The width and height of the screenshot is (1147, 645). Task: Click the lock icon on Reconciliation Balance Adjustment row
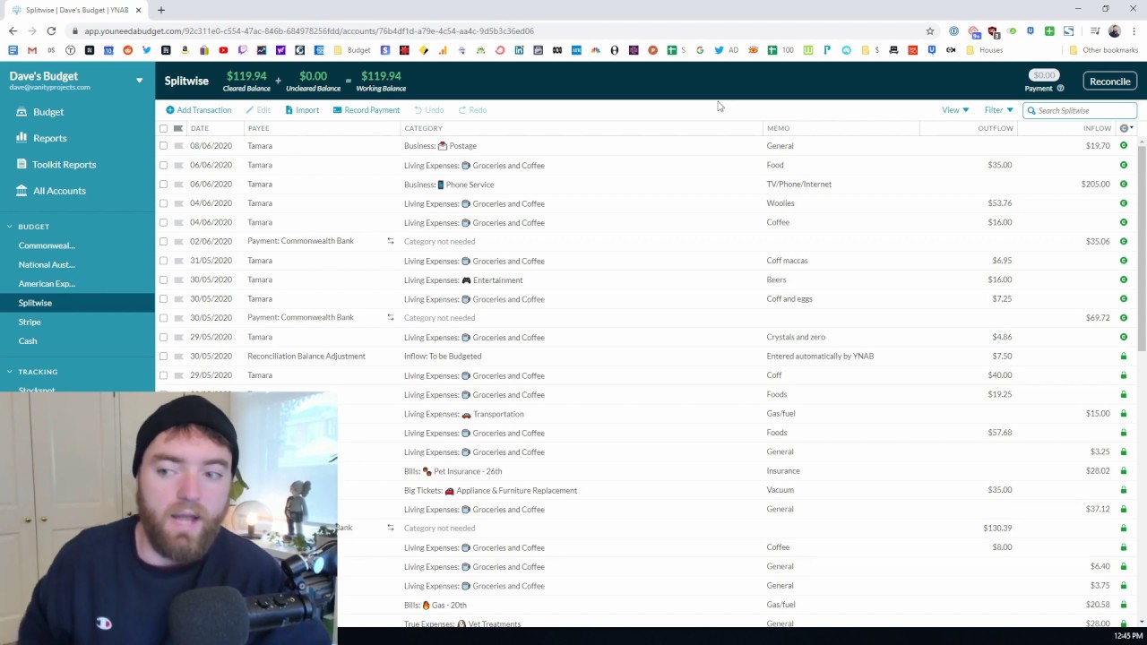[x=1124, y=356]
